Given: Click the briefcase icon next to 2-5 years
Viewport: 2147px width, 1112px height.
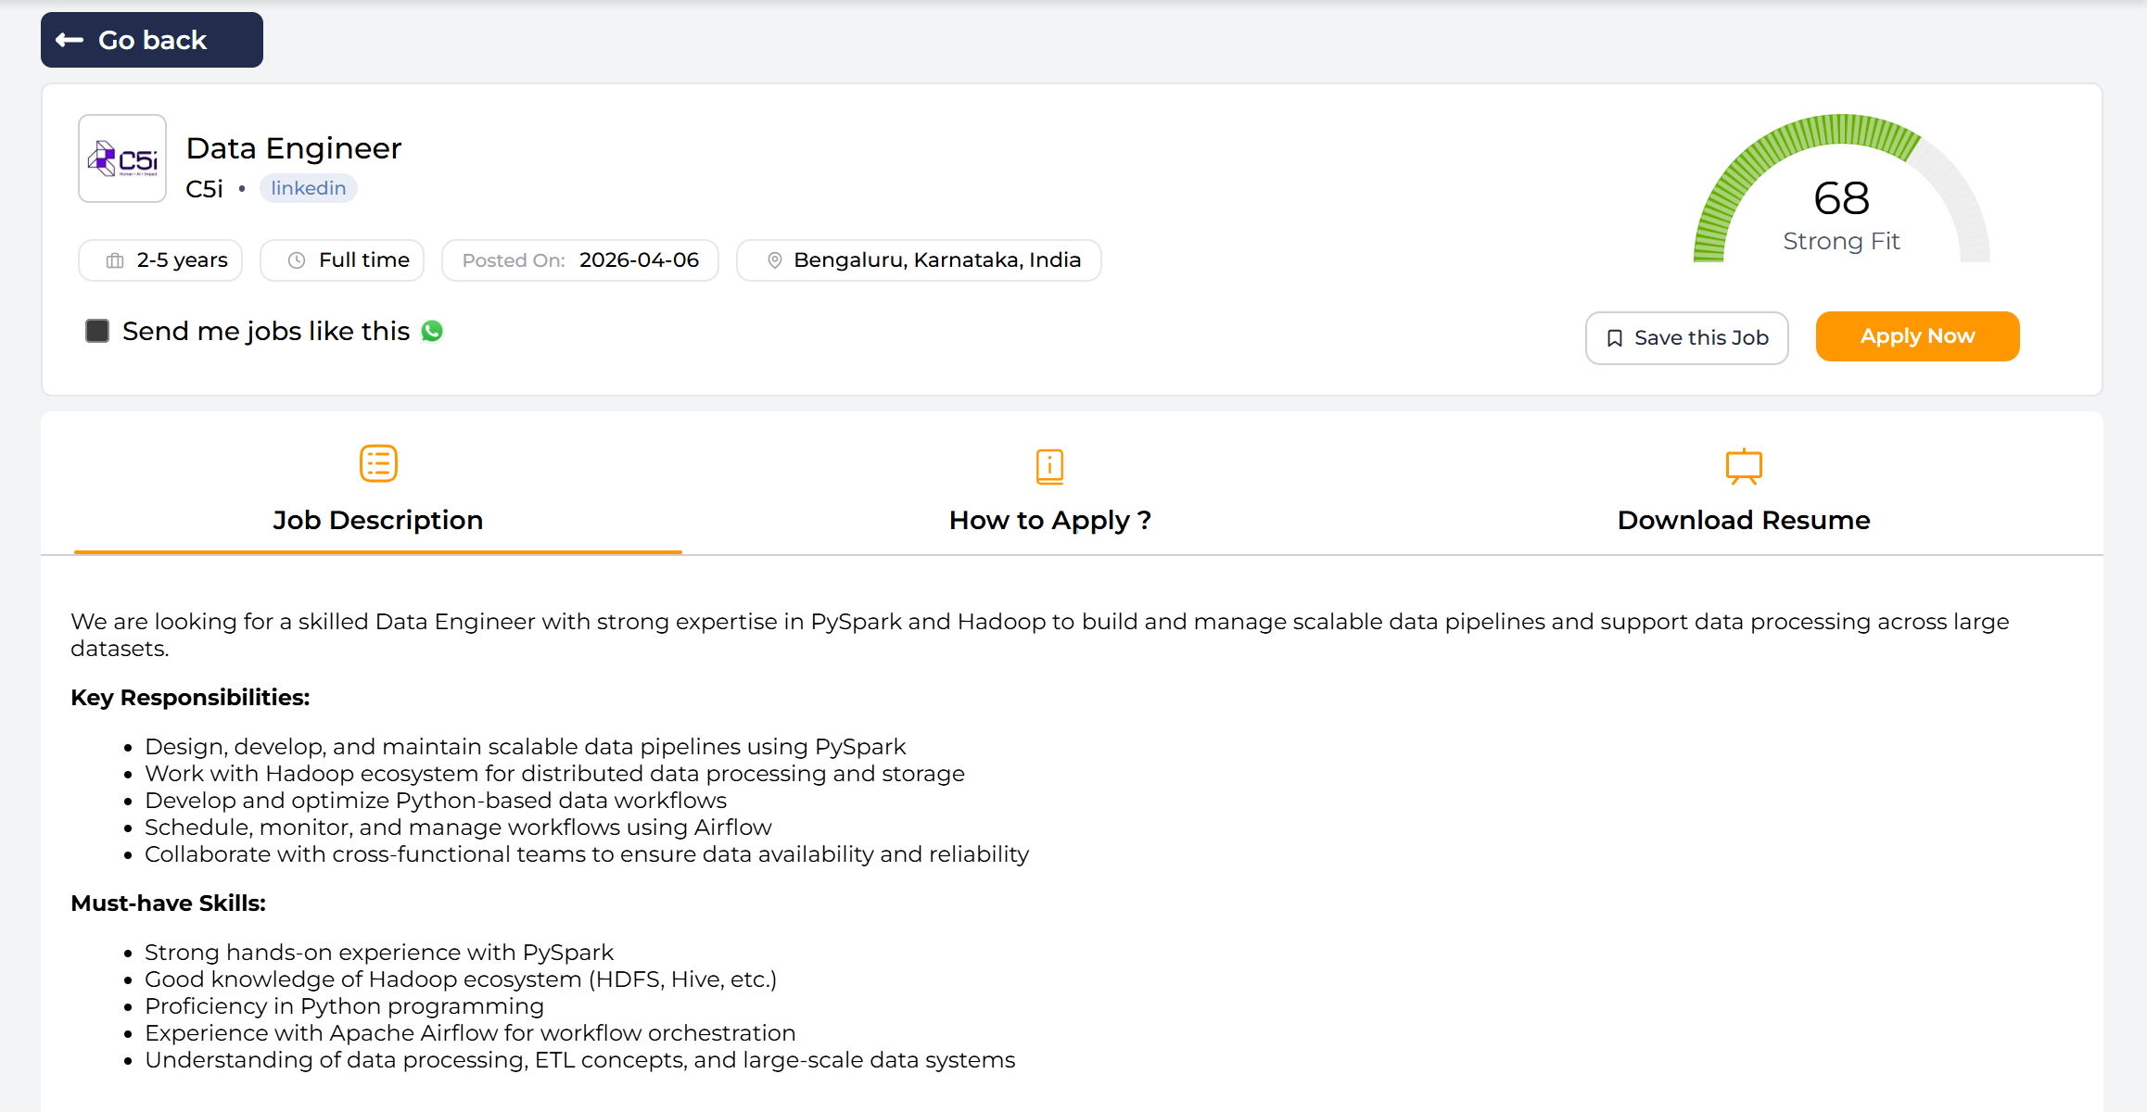Looking at the screenshot, I should pos(115,260).
